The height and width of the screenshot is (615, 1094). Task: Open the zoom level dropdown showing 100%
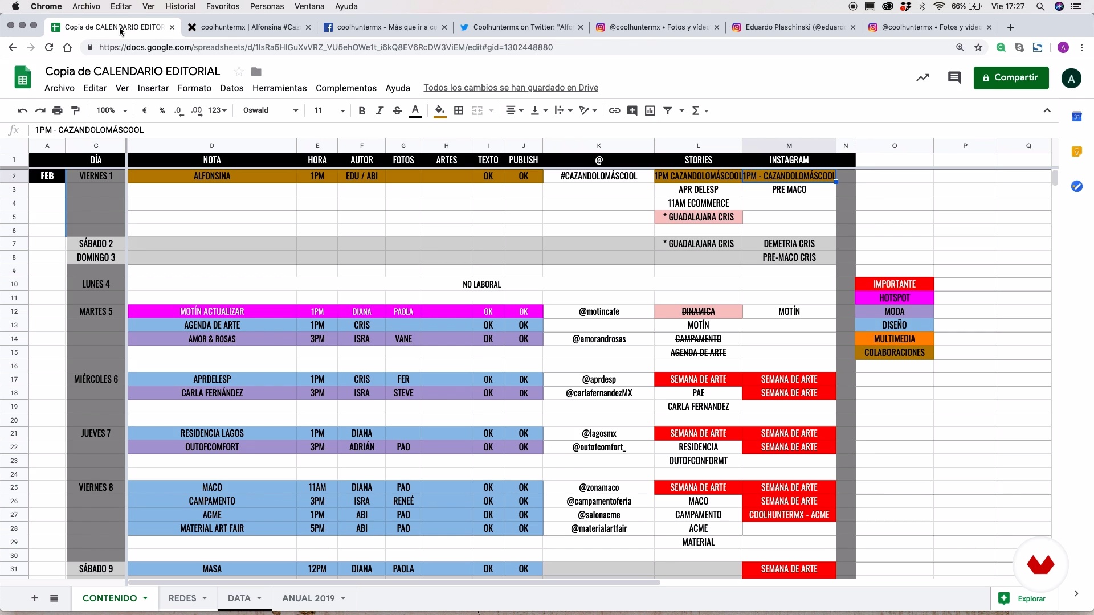[112, 110]
